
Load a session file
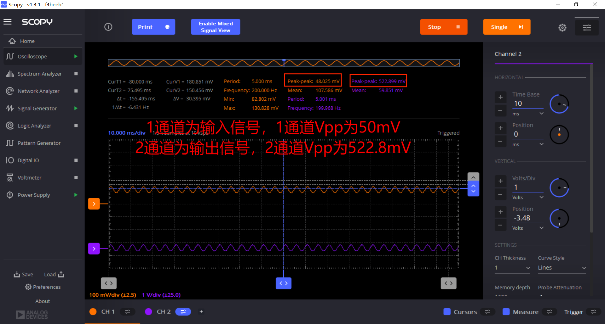(x=54, y=274)
